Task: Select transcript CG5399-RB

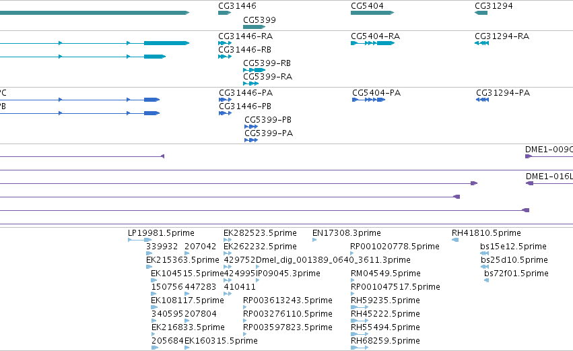Action: coord(267,63)
